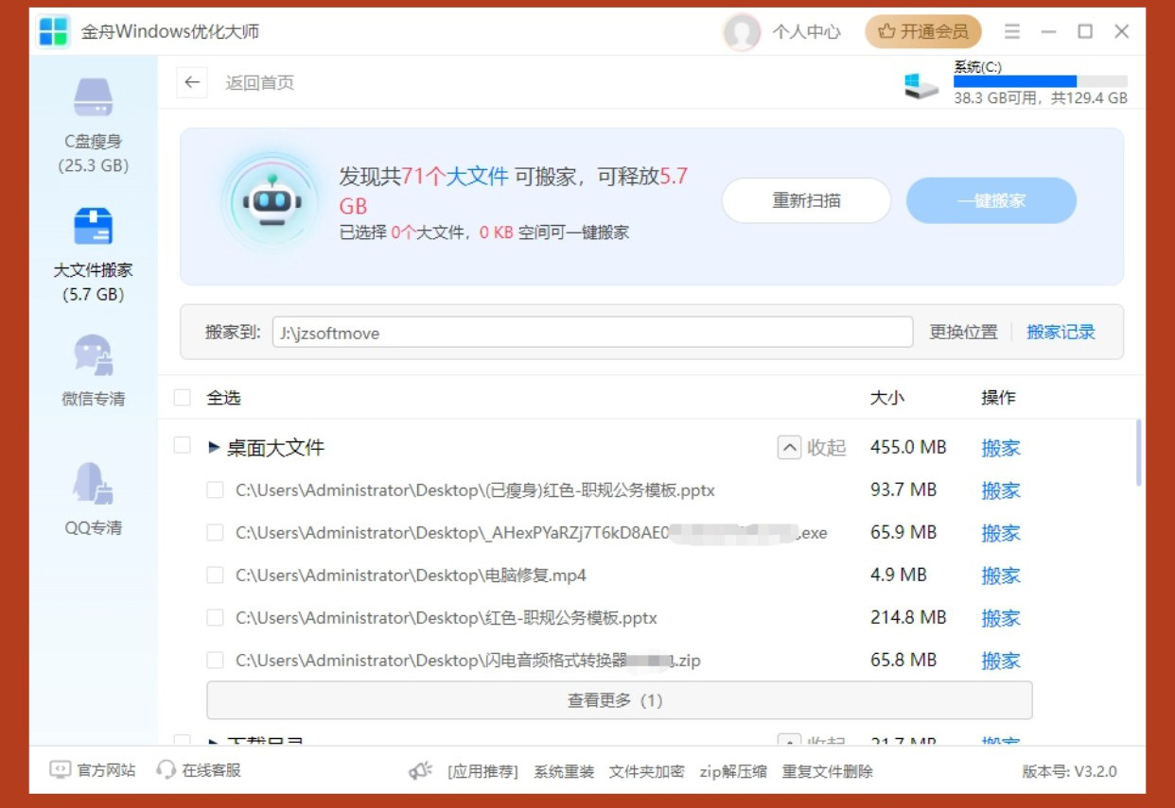This screenshot has height=808, width=1175.
Task: Click thumbs-up icon on 开通会员
Action: [886, 31]
